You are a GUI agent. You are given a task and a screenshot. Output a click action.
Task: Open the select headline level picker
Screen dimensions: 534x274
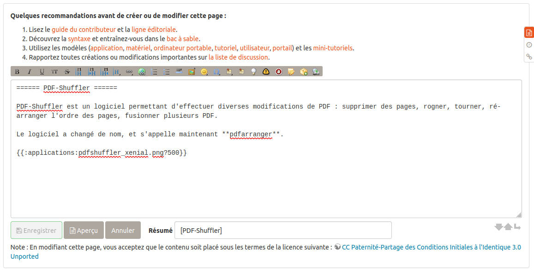[117, 72]
